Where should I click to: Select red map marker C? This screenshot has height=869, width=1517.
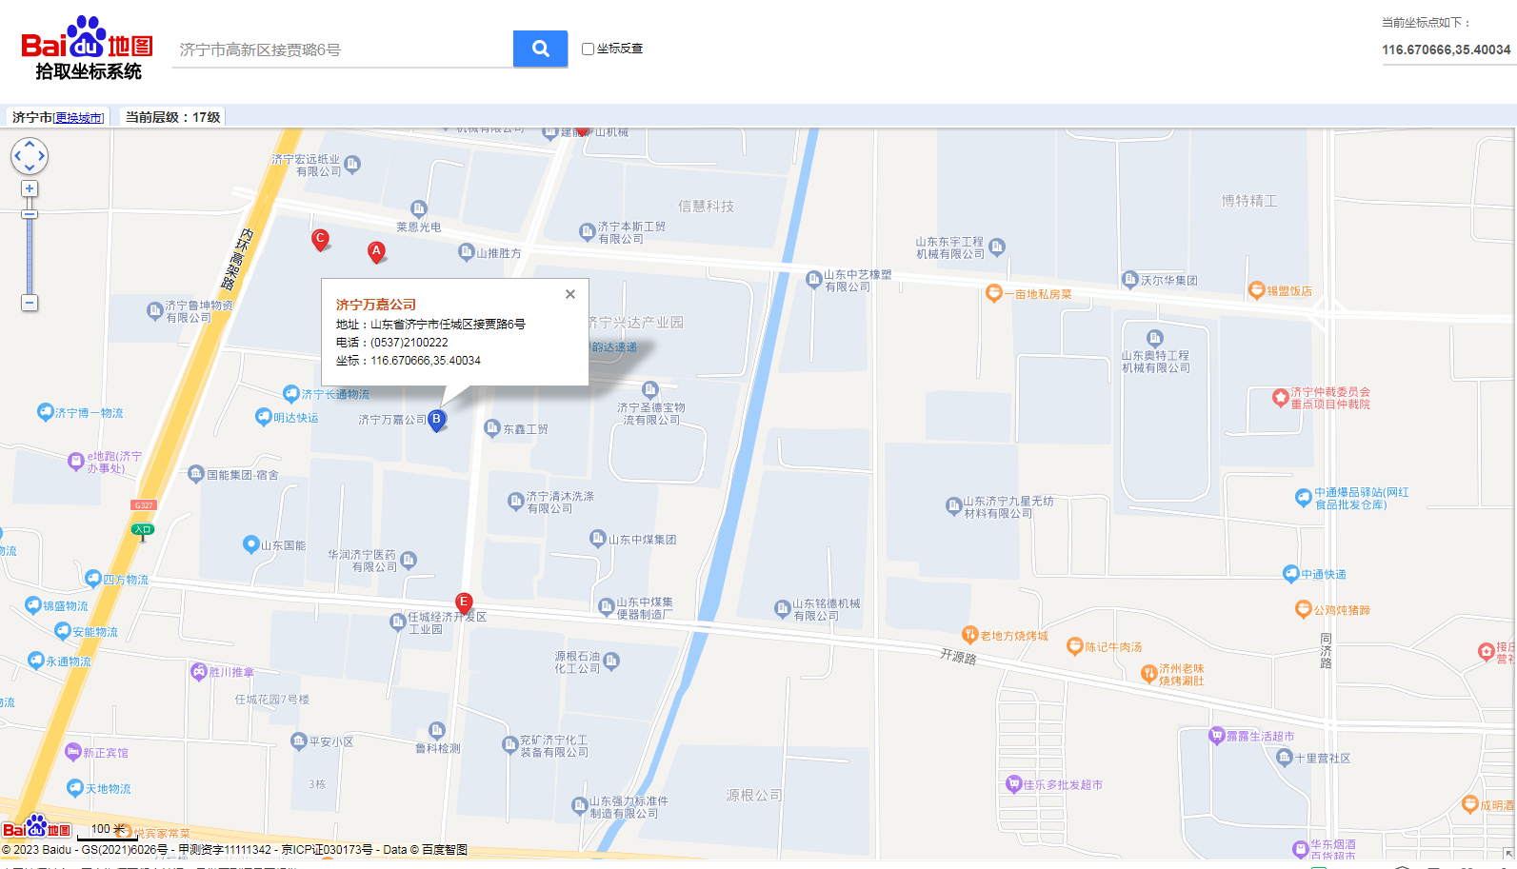click(x=321, y=239)
